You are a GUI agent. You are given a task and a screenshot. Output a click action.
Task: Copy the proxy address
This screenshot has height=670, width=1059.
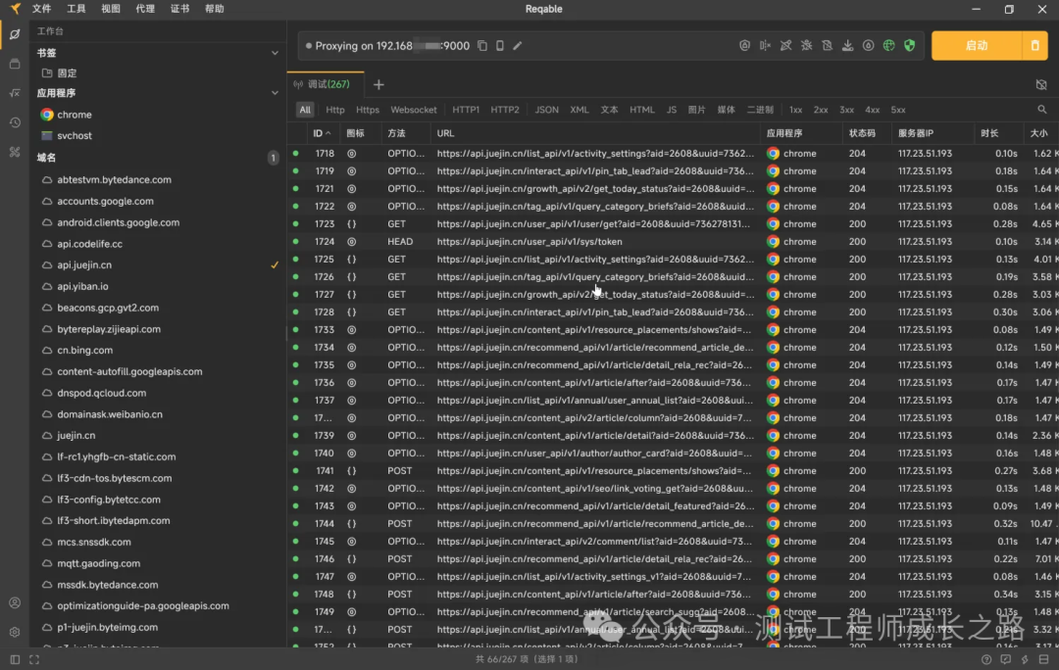(482, 46)
